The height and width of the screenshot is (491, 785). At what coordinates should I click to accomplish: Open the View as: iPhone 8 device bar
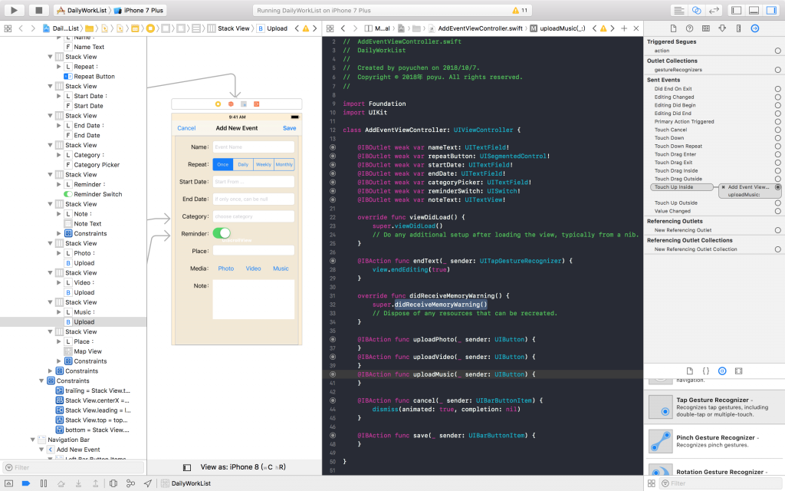(x=243, y=467)
